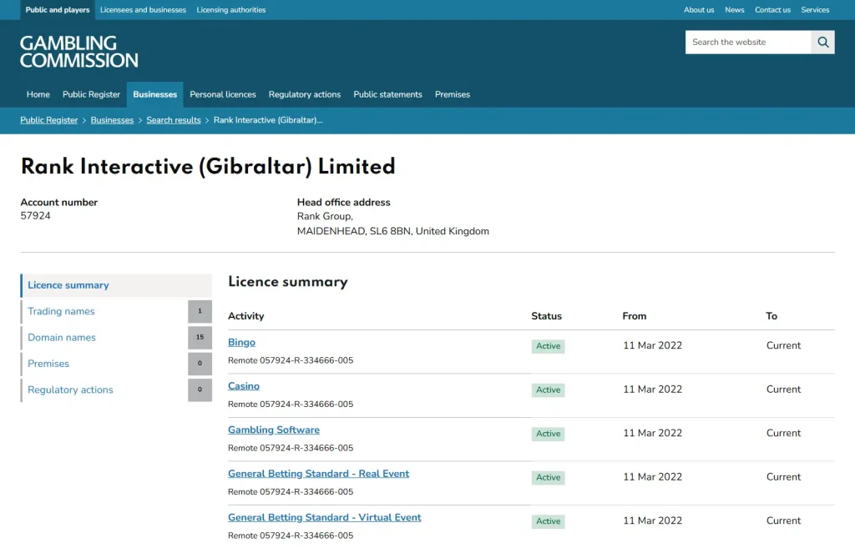Screen dimensions: 855x548
Task: Open the About us link
Action: pos(699,10)
